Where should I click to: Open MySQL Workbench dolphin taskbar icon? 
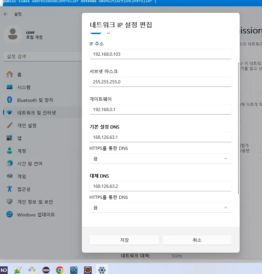tap(74, 270)
